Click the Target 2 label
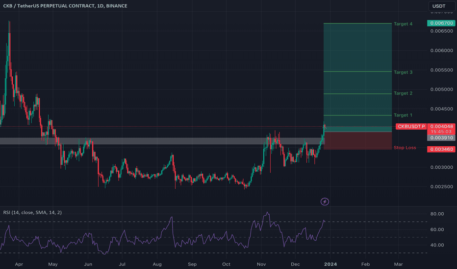The width and height of the screenshot is (457, 269). [x=403, y=93]
